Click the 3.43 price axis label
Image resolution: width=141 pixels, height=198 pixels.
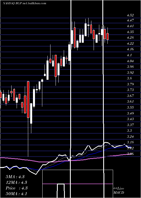point(130,119)
